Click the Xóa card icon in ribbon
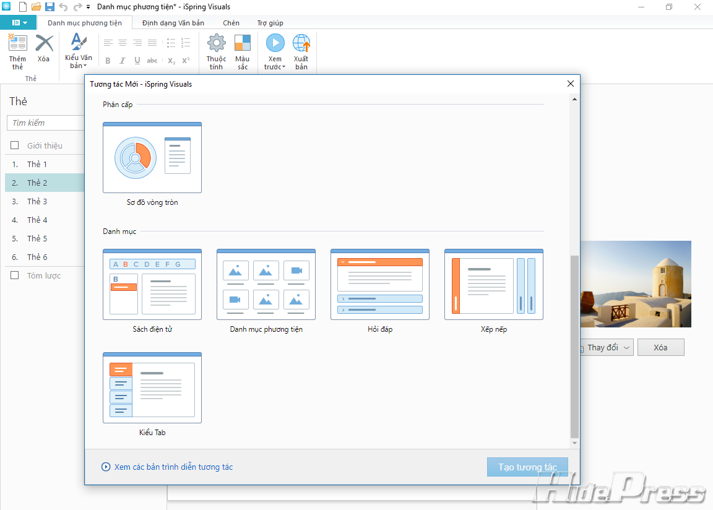This screenshot has height=510, width=713. (43, 45)
